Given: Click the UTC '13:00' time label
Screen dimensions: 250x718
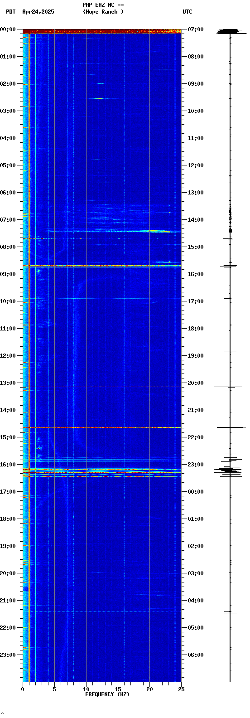Looking at the screenshot, I should coord(195,193).
